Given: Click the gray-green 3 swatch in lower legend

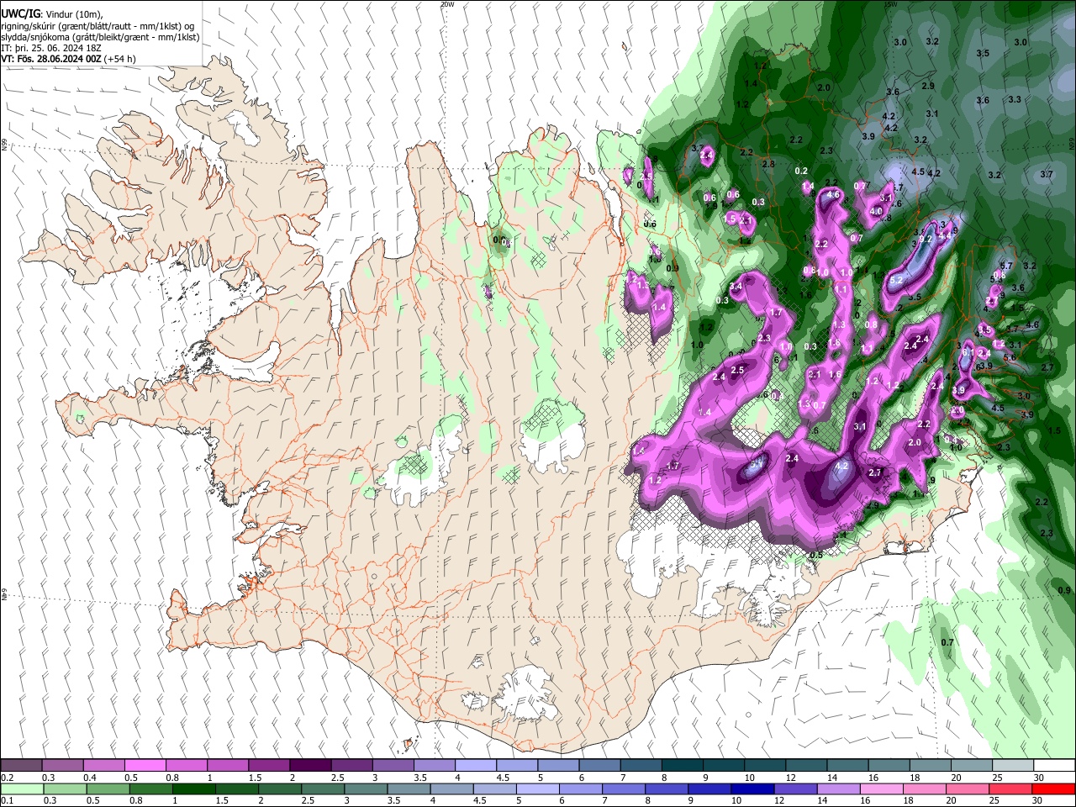Looking at the screenshot, I should click(x=365, y=789).
